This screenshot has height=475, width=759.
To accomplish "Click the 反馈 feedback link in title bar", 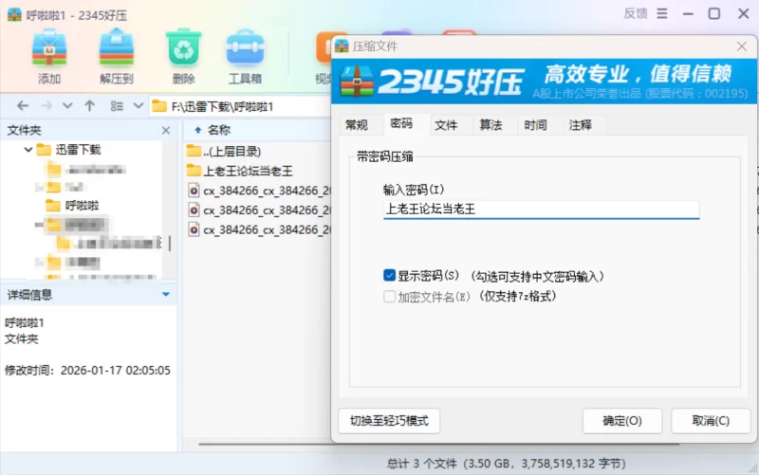I will pyautogui.click(x=635, y=13).
